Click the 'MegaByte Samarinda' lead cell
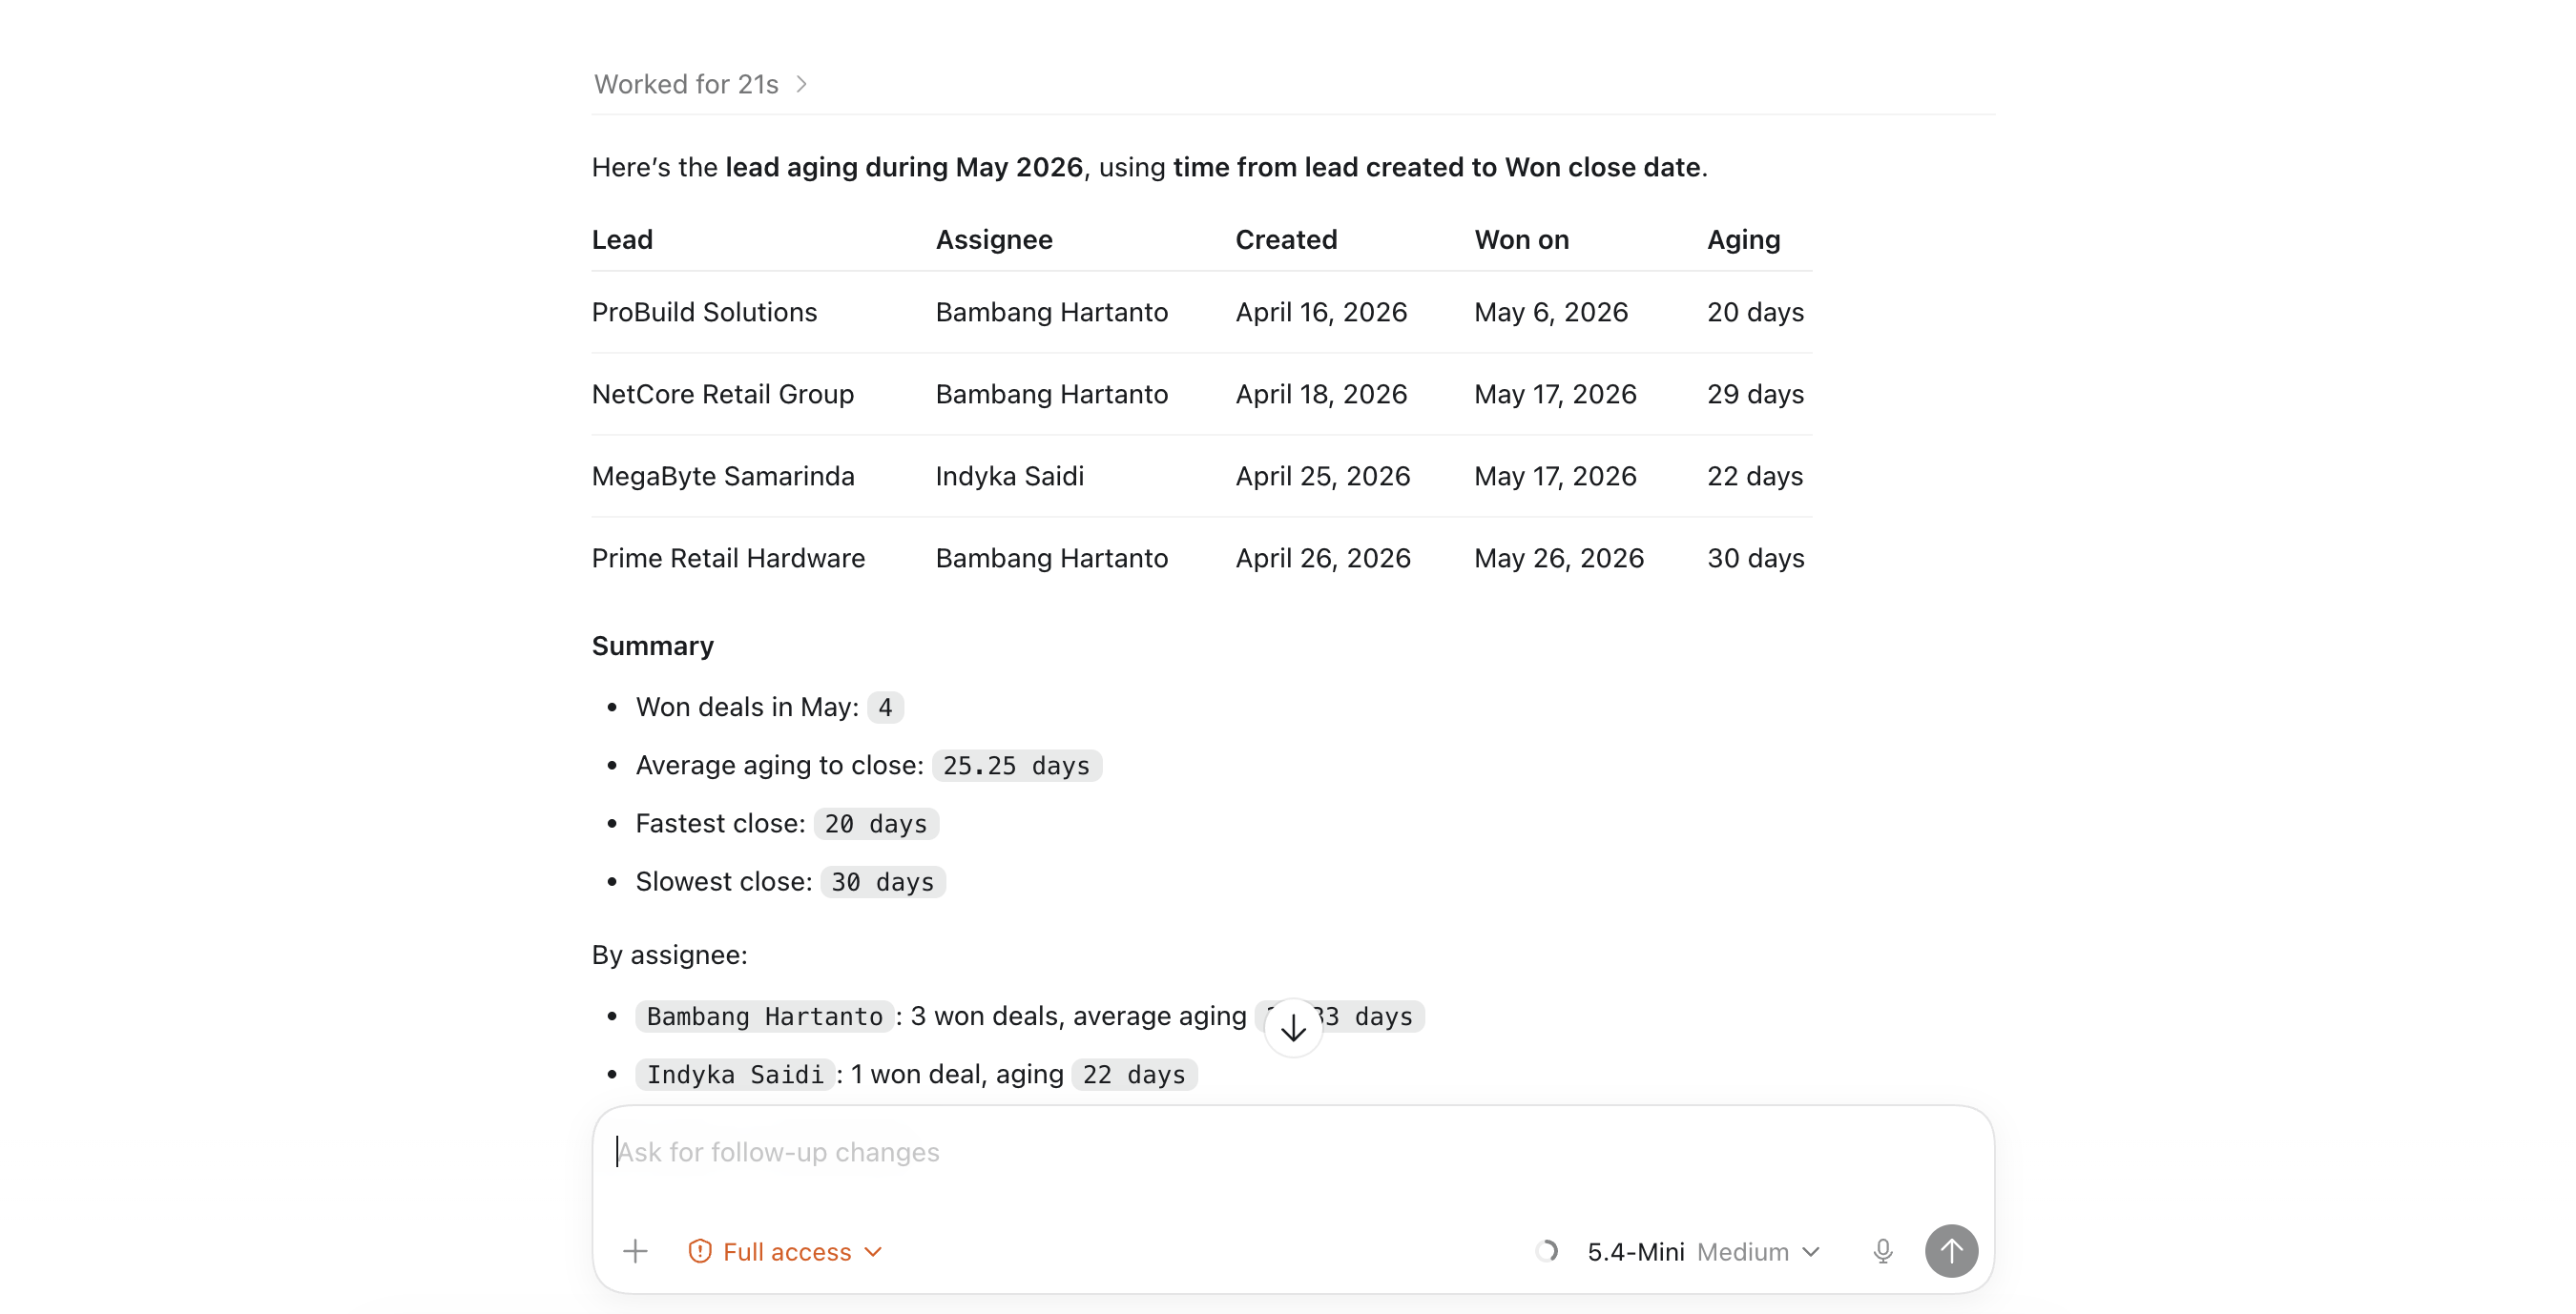The width and height of the screenshot is (2576, 1314). point(723,476)
